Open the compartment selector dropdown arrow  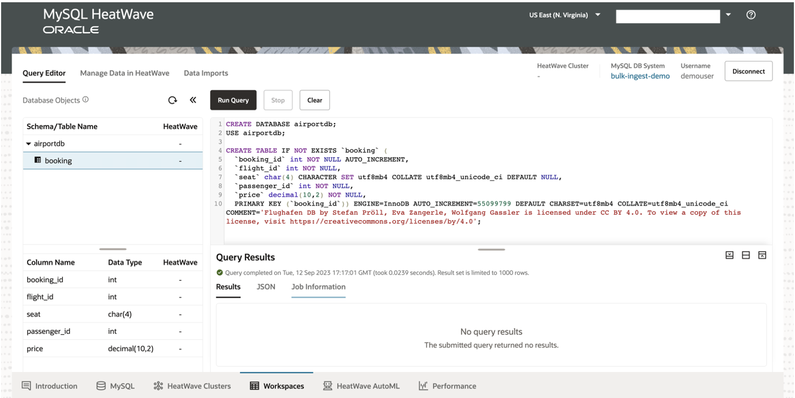728,16
